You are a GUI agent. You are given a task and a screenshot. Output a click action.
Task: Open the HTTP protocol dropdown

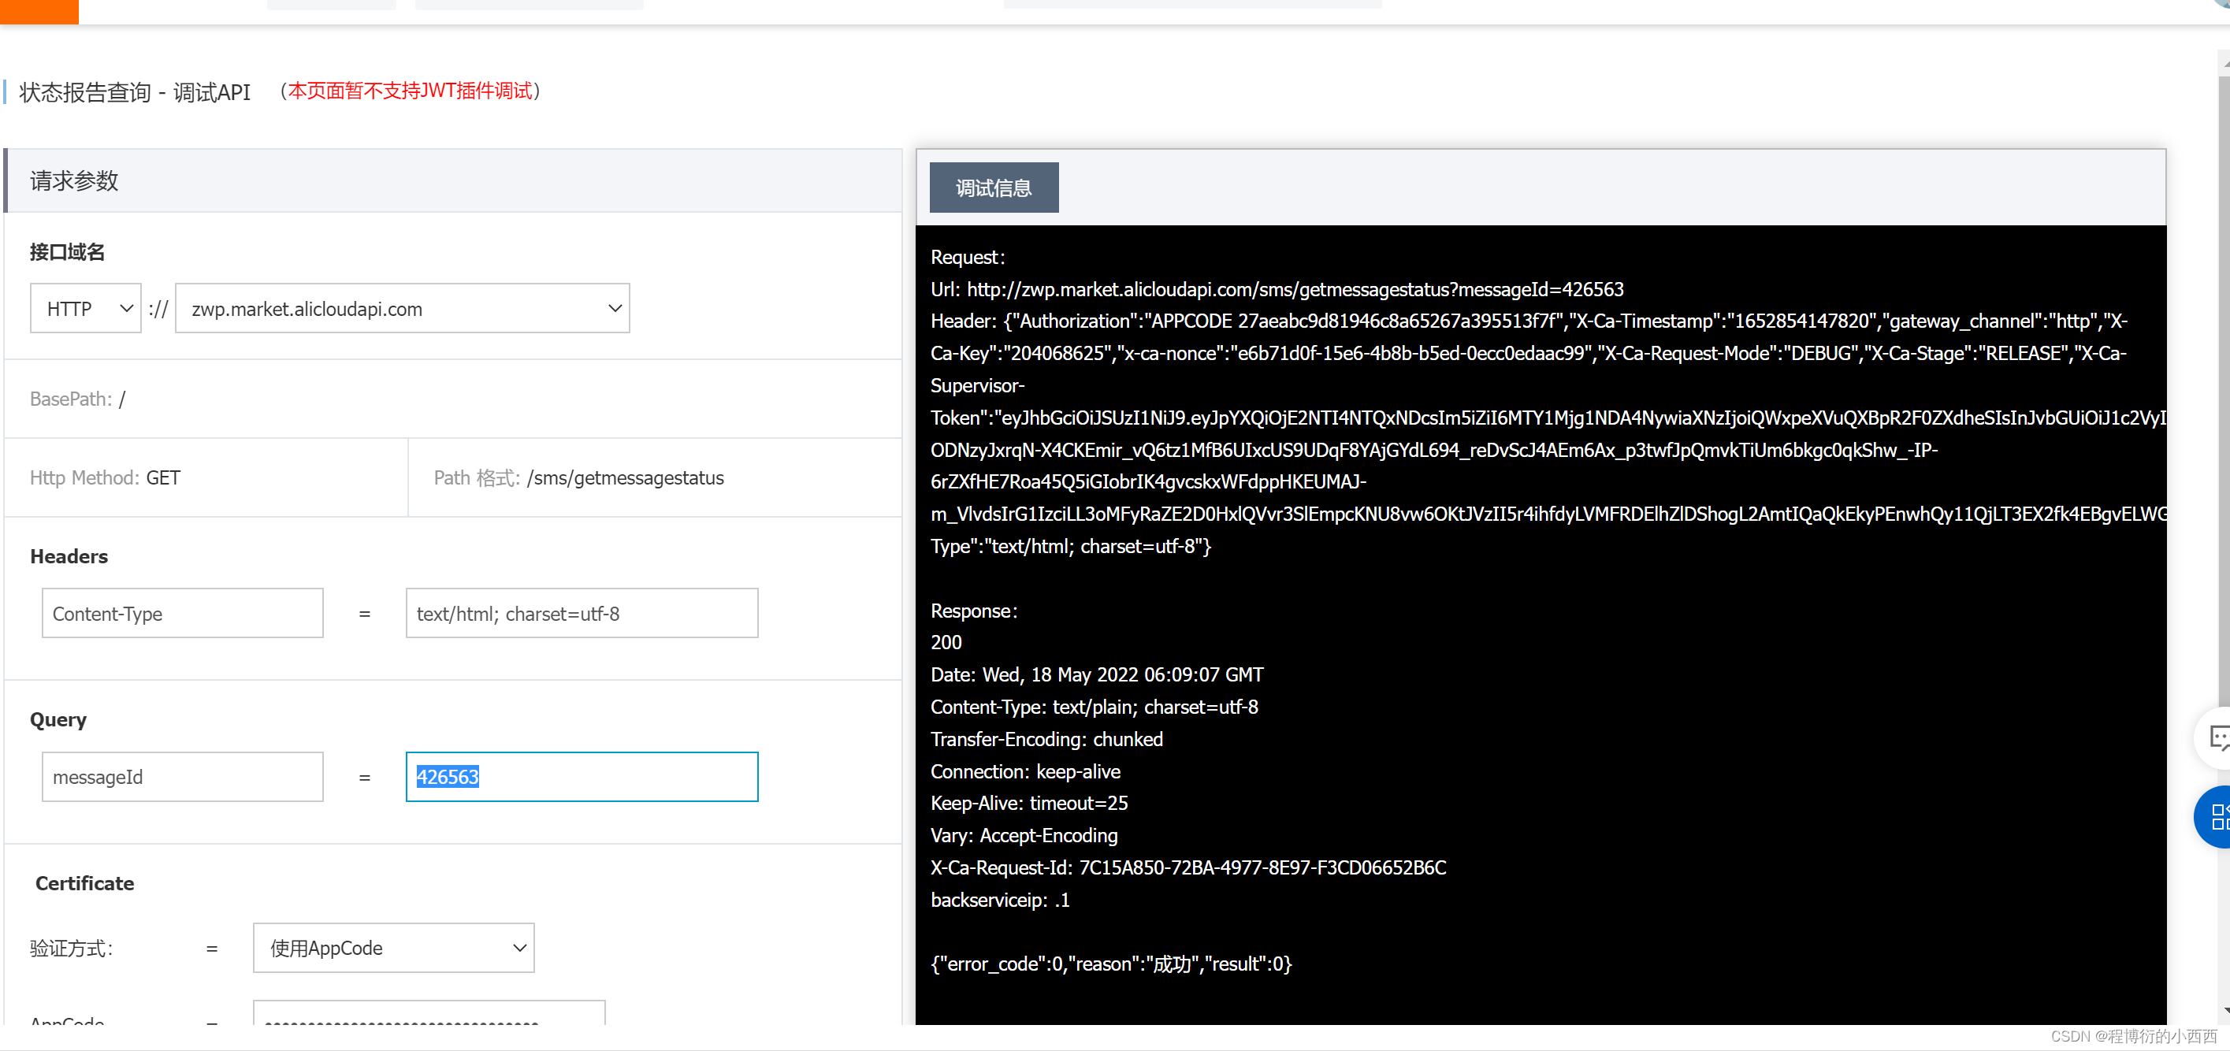click(x=85, y=308)
